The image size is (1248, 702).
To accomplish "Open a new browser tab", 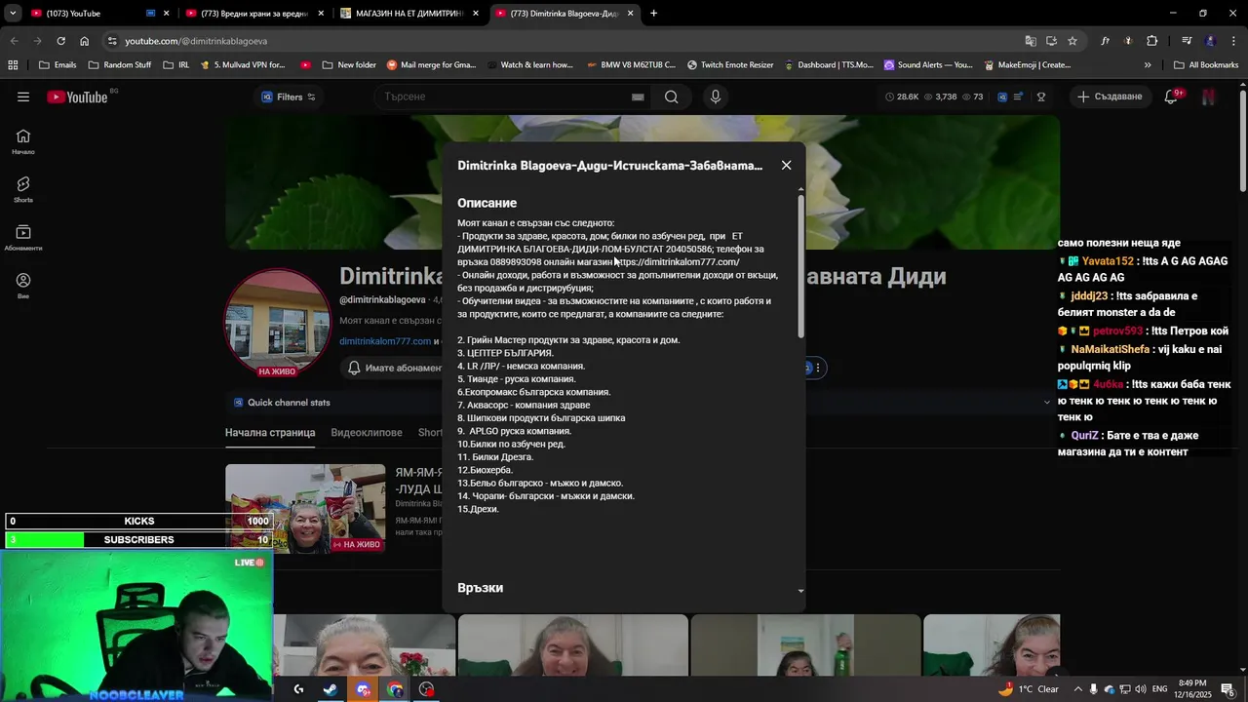I will pyautogui.click(x=653, y=14).
